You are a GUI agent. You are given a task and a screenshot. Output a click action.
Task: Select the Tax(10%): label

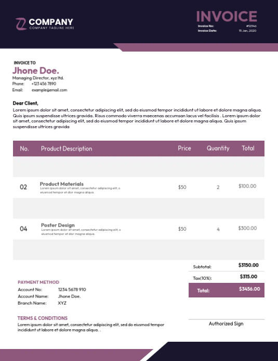click(x=203, y=278)
